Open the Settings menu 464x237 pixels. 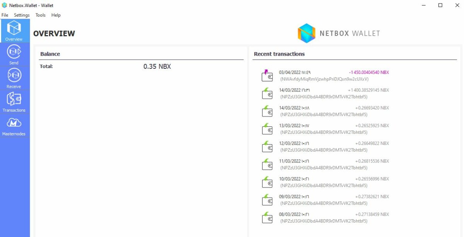coord(22,15)
